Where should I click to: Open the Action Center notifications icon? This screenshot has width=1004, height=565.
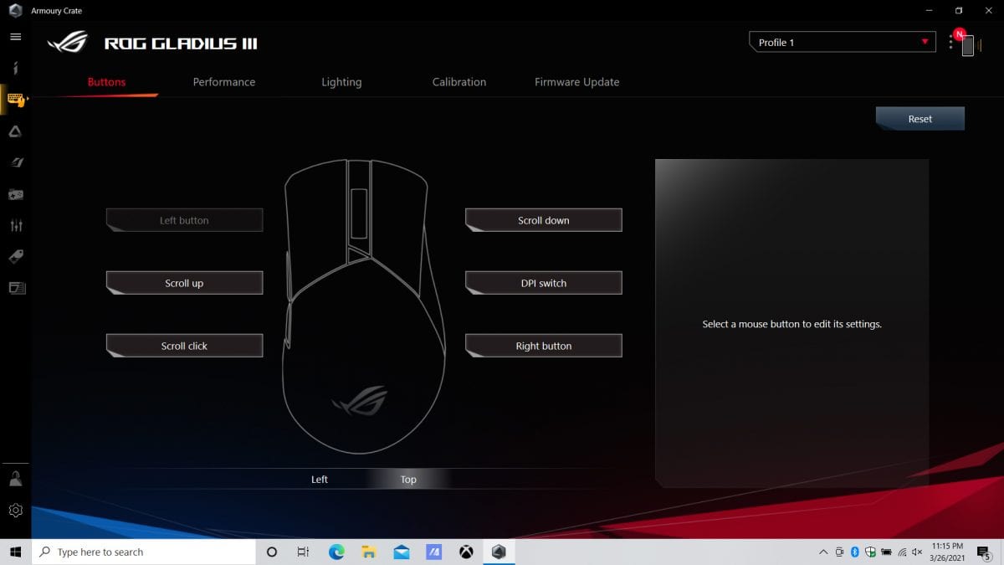984,552
